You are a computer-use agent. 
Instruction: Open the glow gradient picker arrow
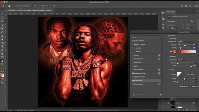coord(197,52)
